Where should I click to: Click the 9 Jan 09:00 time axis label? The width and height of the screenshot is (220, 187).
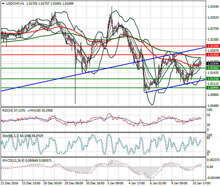179,183
